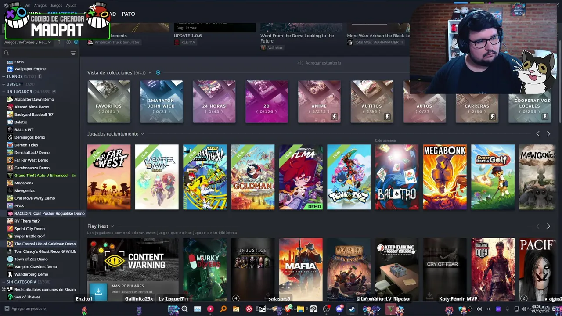Click the Demiurgos Demo icon in sidebar
562x316 pixels.
point(10,137)
